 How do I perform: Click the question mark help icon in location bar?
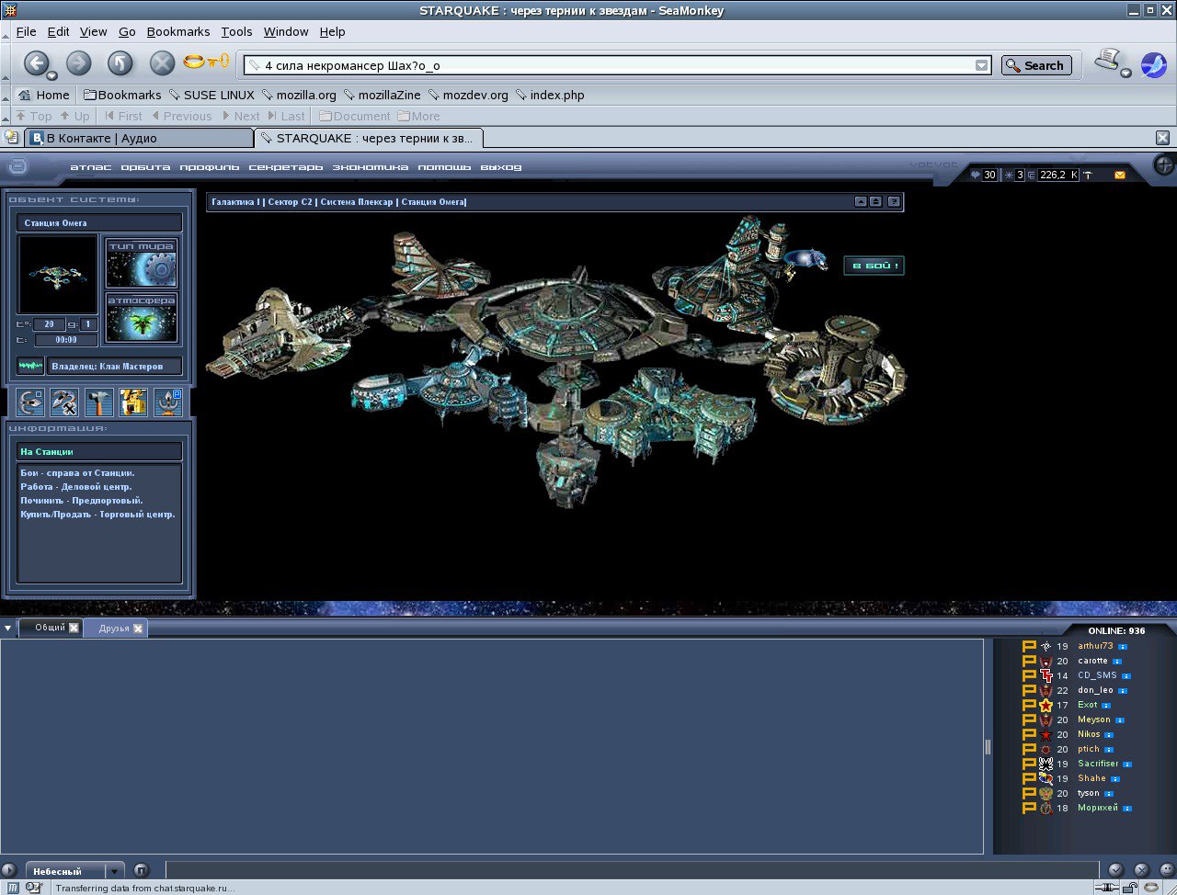(893, 201)
